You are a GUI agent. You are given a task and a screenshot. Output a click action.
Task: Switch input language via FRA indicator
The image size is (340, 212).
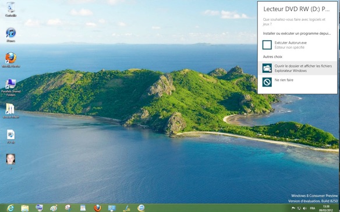[x=313, y=209]
